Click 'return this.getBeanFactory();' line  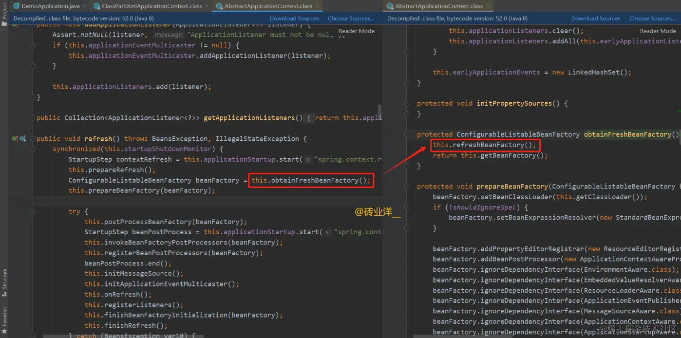[x=491, y=155]
